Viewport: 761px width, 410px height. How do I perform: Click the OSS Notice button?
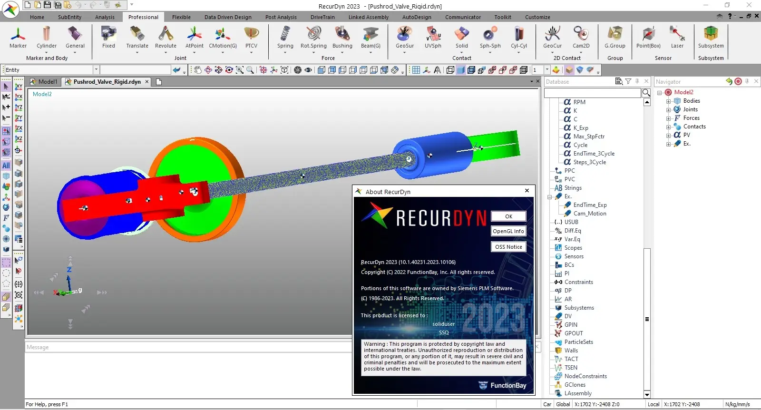[x=508, y=247]
